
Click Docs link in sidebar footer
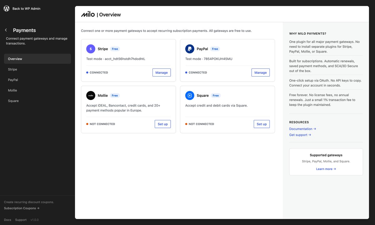pos(7,220)
